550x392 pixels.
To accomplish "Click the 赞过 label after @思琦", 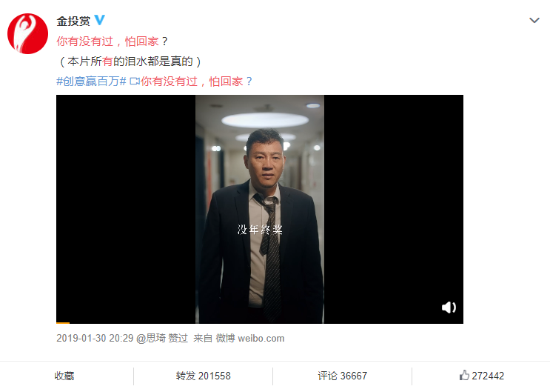I will pyautogui.click(x=178, y=338).
